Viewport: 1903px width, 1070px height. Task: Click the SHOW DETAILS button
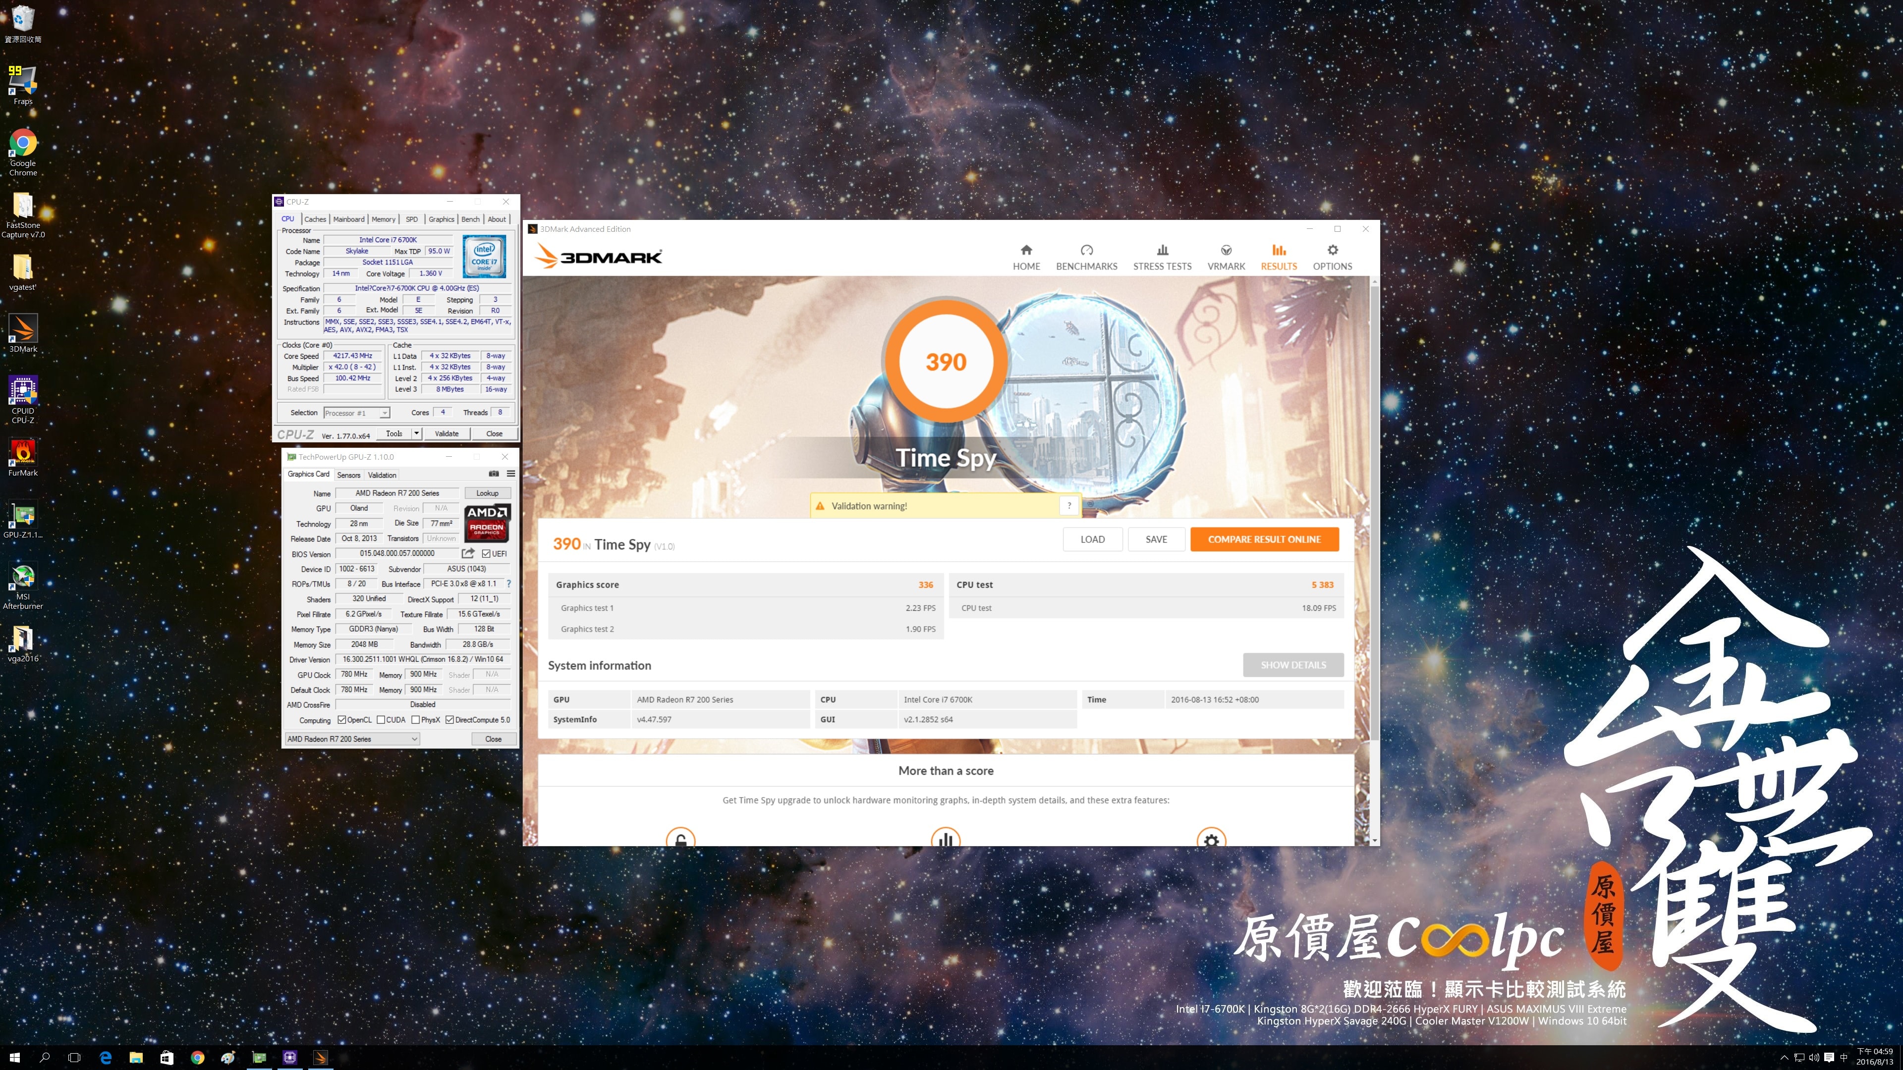pos(1293,665)
